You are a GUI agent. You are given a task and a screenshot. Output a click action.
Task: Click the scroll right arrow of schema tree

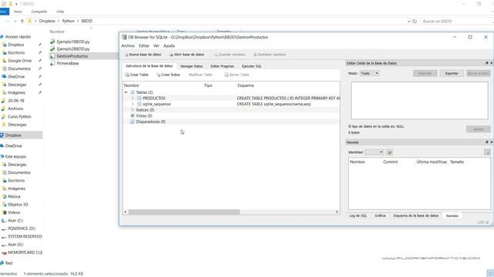pos(337,212)
